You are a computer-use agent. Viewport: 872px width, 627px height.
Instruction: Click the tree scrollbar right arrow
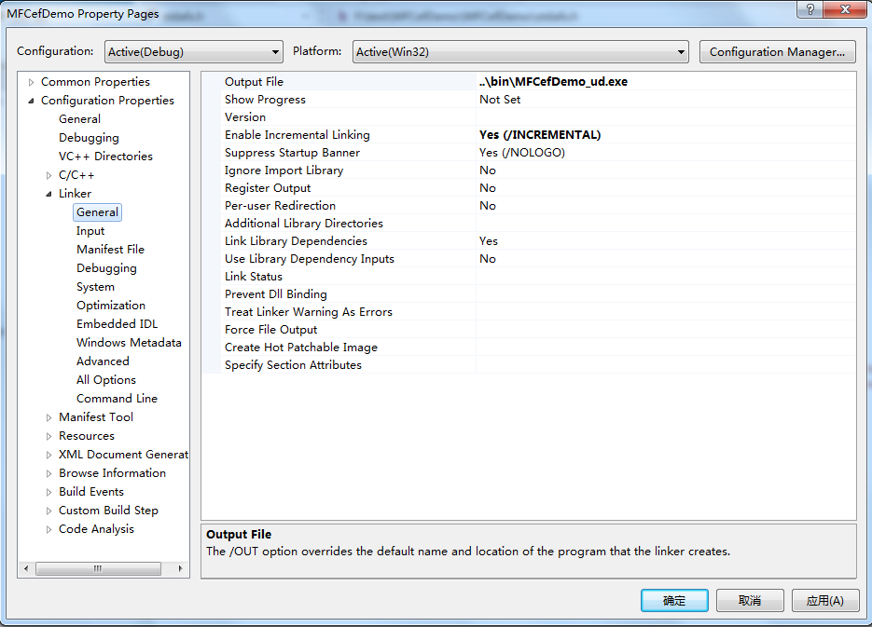[x=180, y=568]
